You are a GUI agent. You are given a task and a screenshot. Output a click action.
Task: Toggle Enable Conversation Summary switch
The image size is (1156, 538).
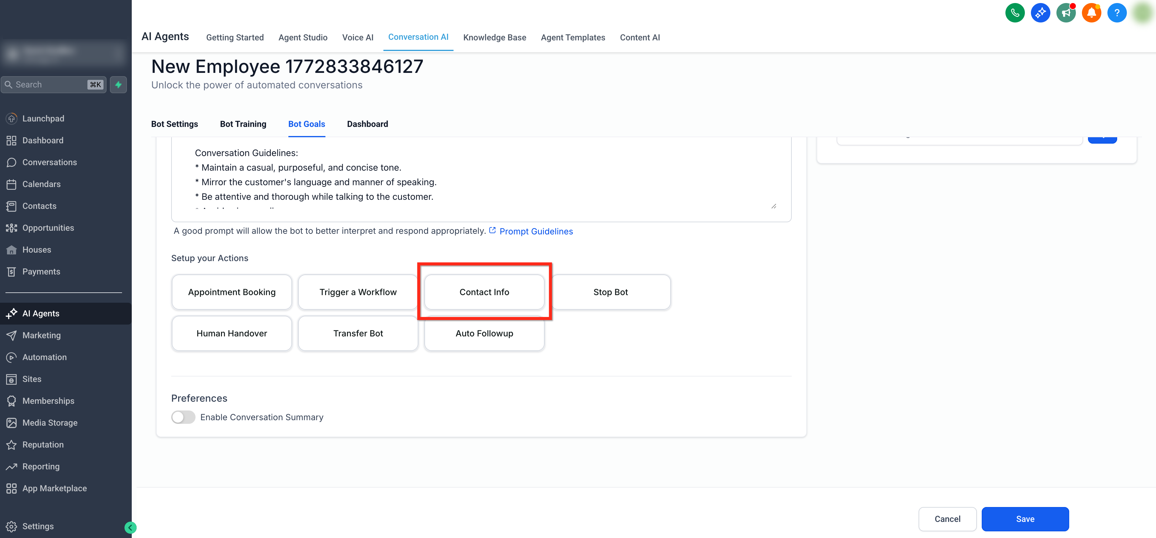(183, 417)
